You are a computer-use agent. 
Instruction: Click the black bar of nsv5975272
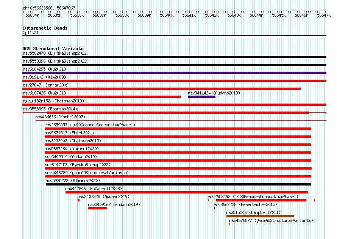click(178, 184)
